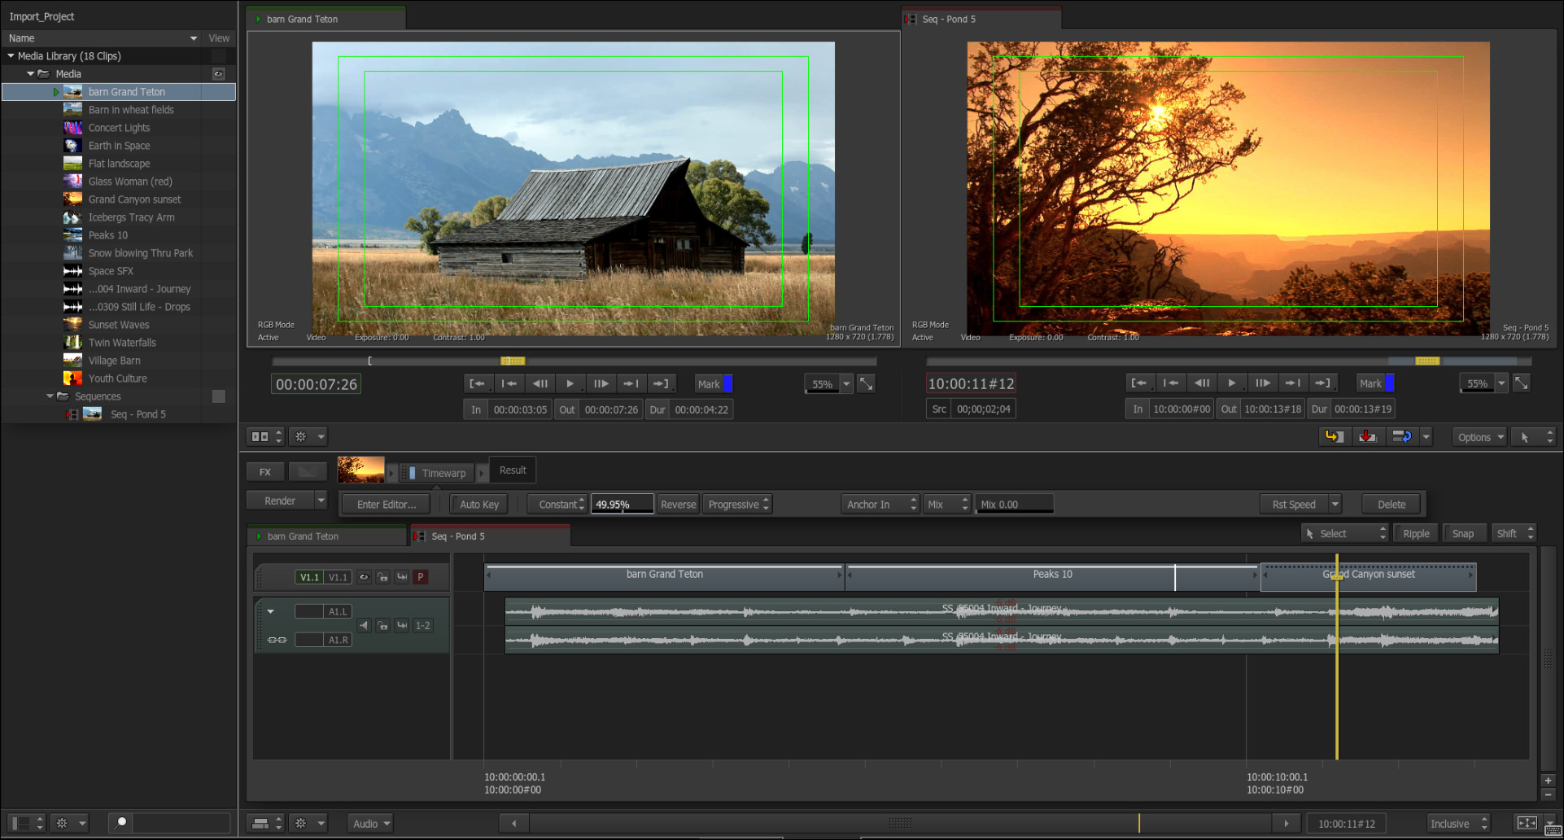Click the yellow Splice In edit icon
Viewport: 1564px width, 840px height.
click(1334, 437)
